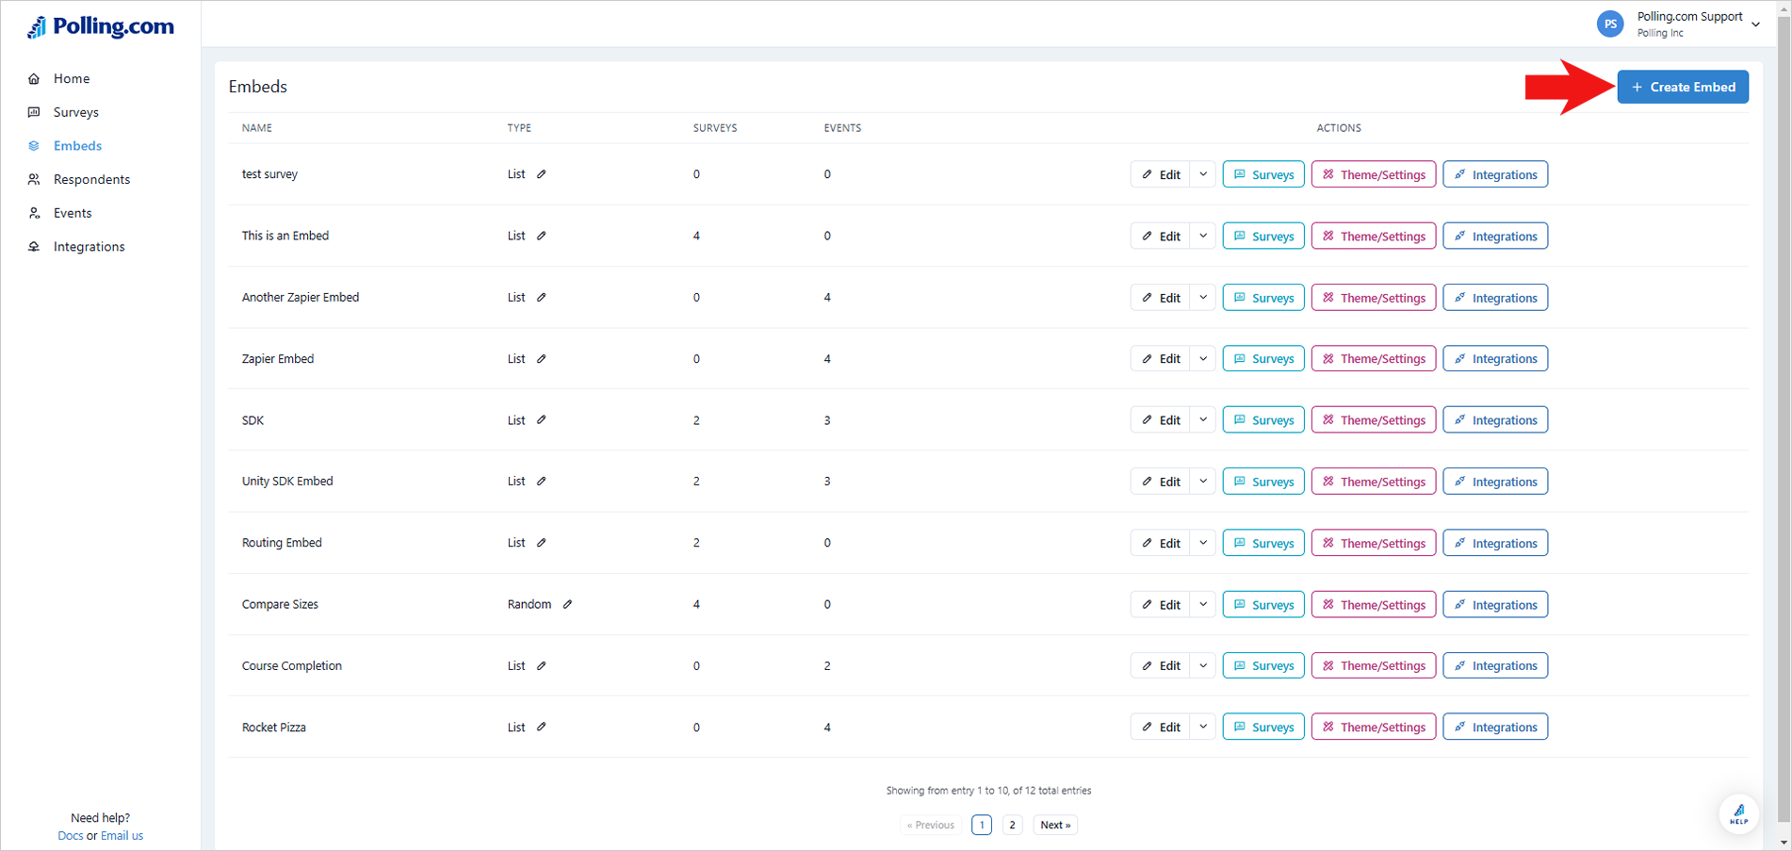Open Integrations in the sidebar

(89, 247)
